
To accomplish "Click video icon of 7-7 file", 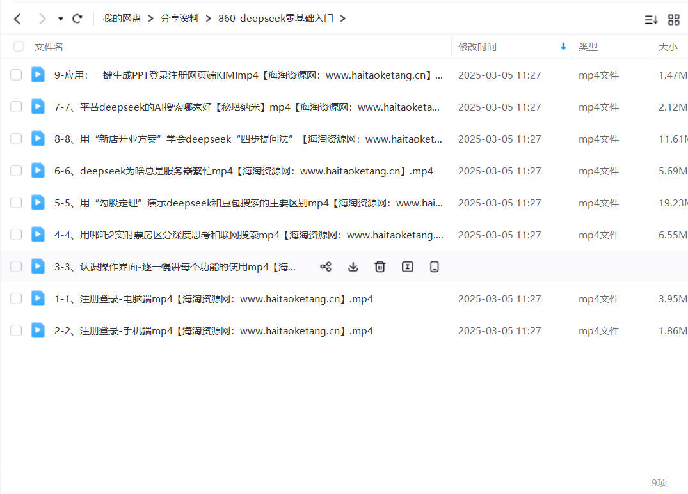I will [38, 107].
